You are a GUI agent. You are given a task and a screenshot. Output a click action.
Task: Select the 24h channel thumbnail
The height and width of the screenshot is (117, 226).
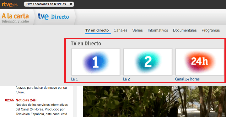tap(200, 62)
